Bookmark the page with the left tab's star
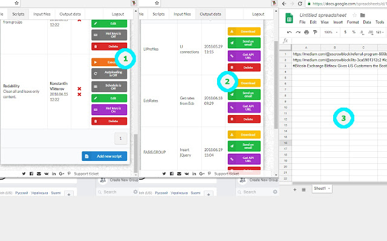This screenshot has height=241, width=387. pos(16,3)
